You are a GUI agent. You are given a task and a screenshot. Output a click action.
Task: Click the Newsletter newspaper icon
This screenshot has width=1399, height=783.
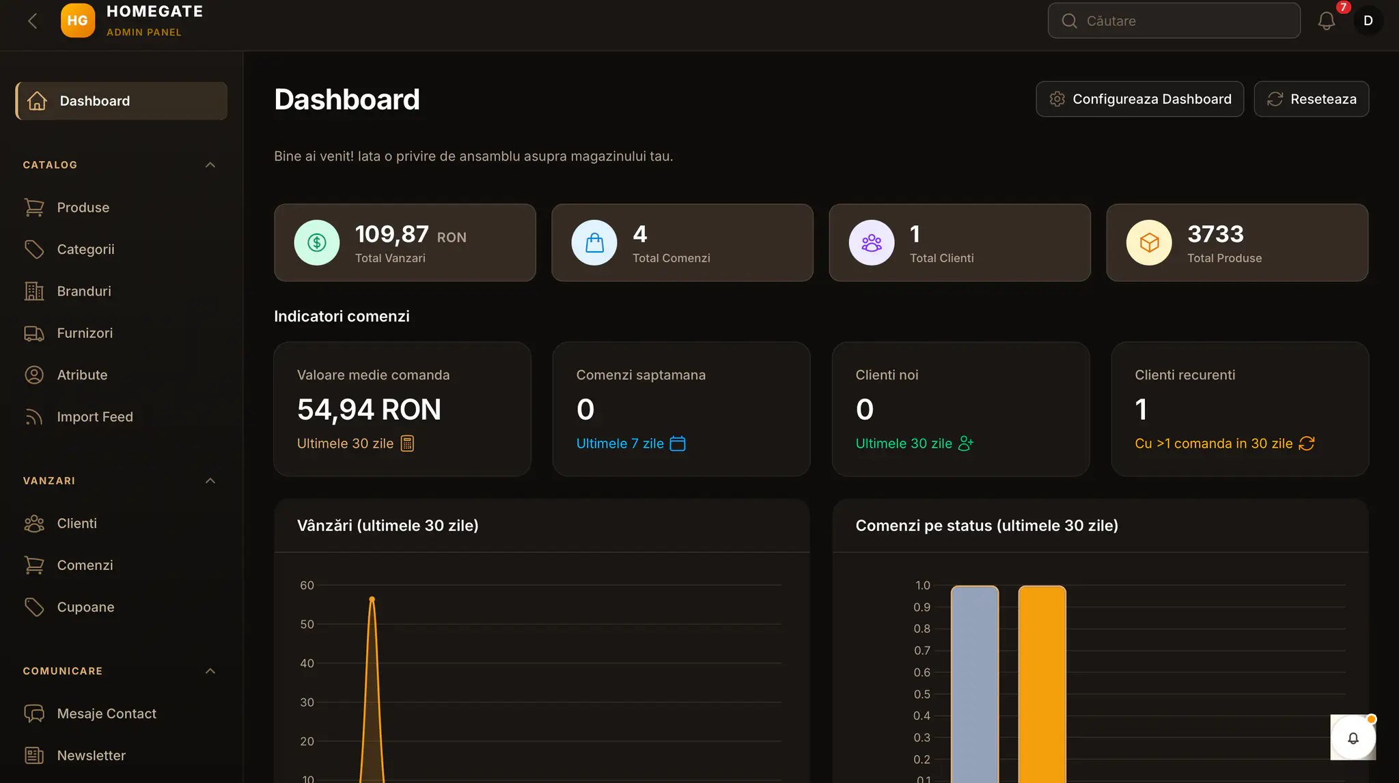coord(34,756)
